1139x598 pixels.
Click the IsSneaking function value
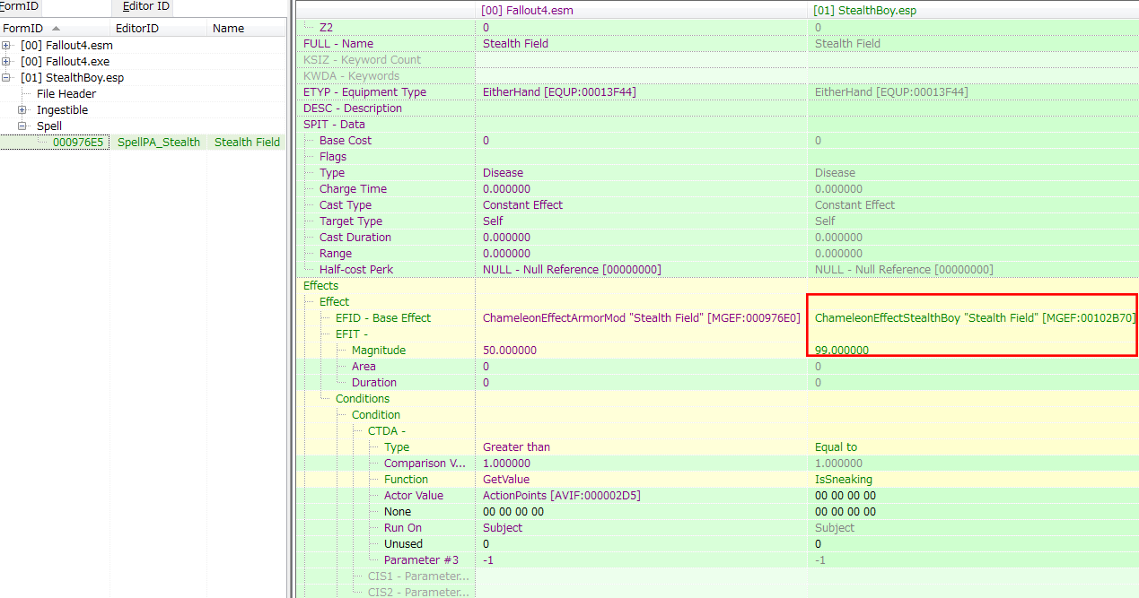point(844,479)
